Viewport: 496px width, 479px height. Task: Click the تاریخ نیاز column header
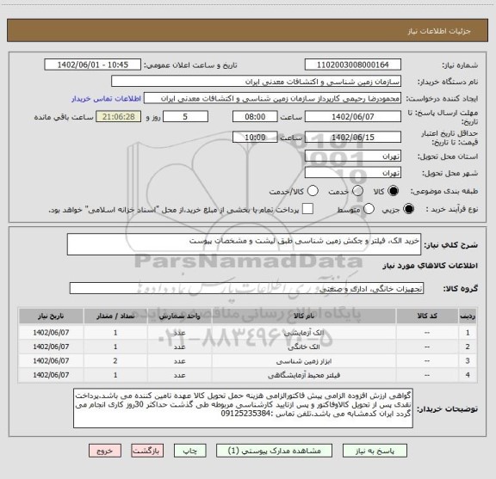click(51, 316)
